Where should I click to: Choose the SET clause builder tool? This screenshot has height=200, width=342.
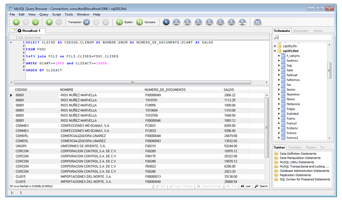(242, 22)
